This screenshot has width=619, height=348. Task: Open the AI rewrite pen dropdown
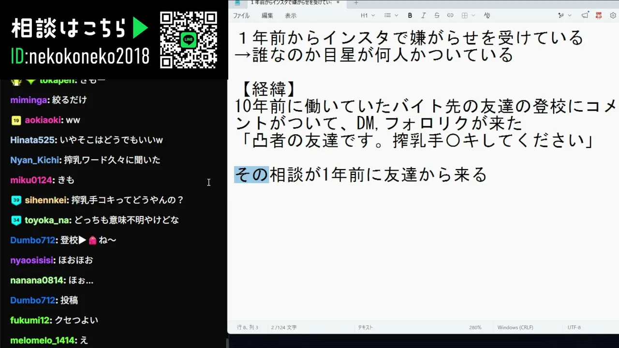pos(564,15)
